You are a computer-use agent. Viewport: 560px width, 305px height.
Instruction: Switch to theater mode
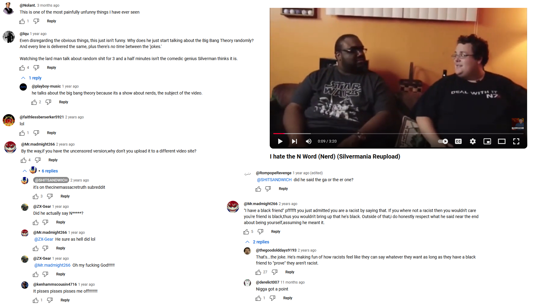502,141
